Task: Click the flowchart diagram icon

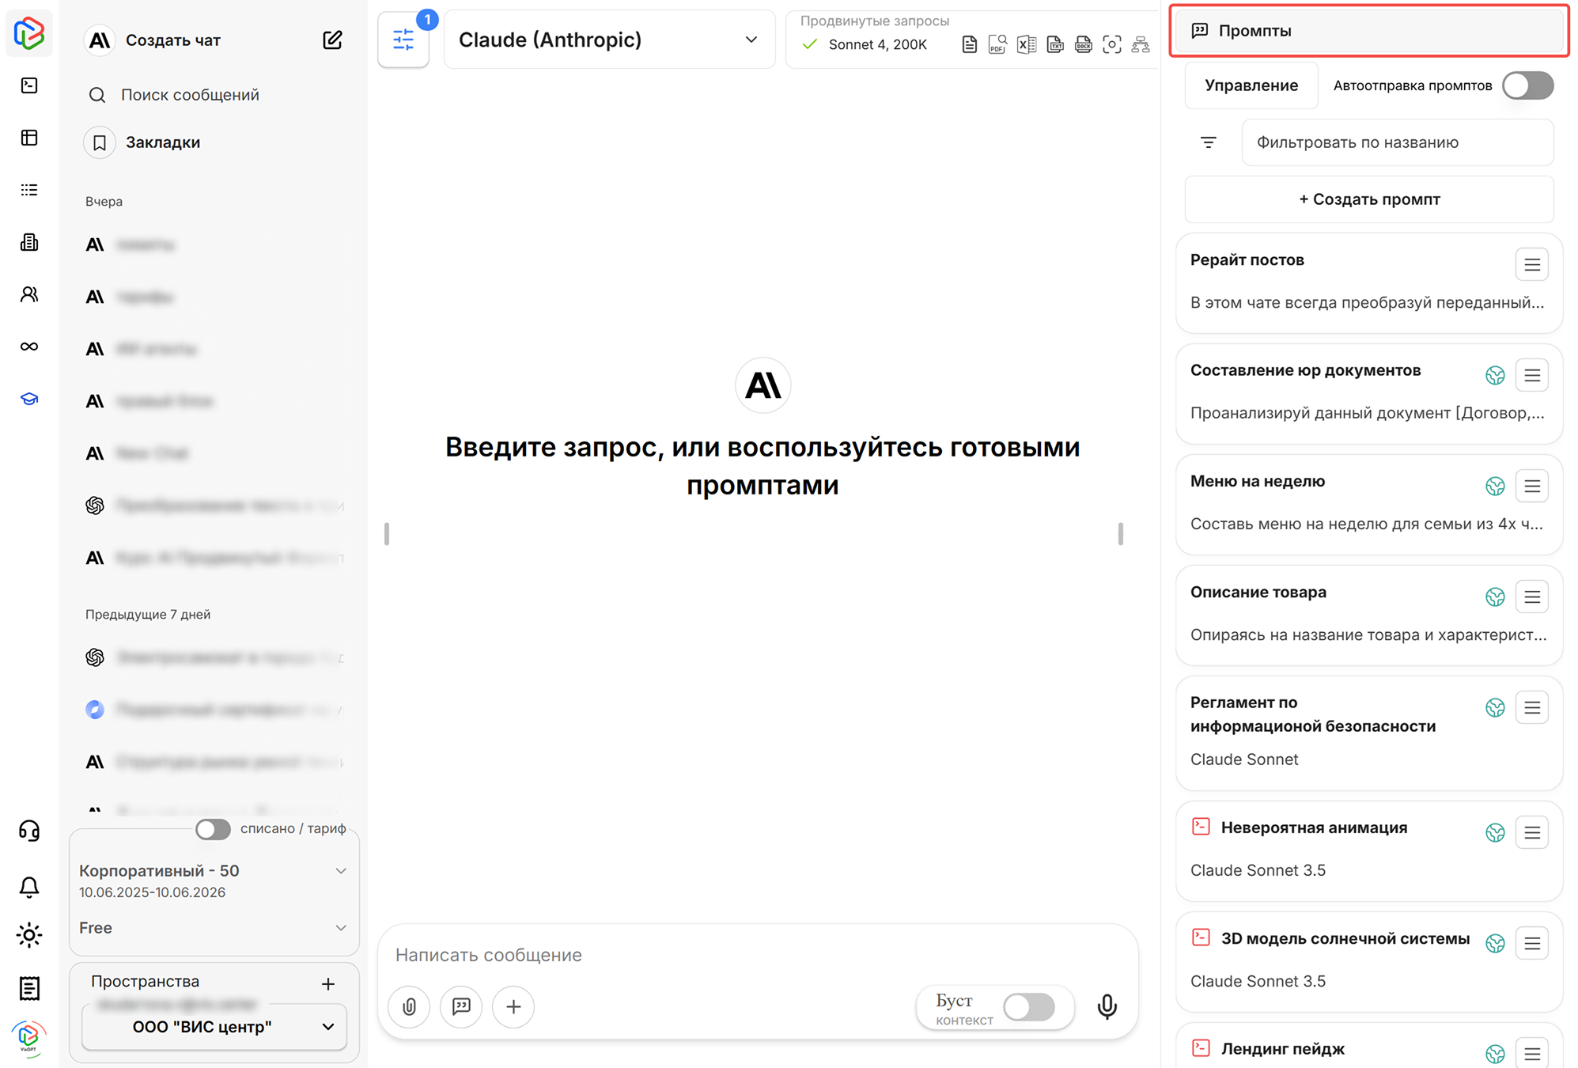Action: (1141, 44)
